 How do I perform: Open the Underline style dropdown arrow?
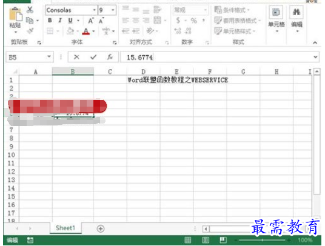click(78, 21)
